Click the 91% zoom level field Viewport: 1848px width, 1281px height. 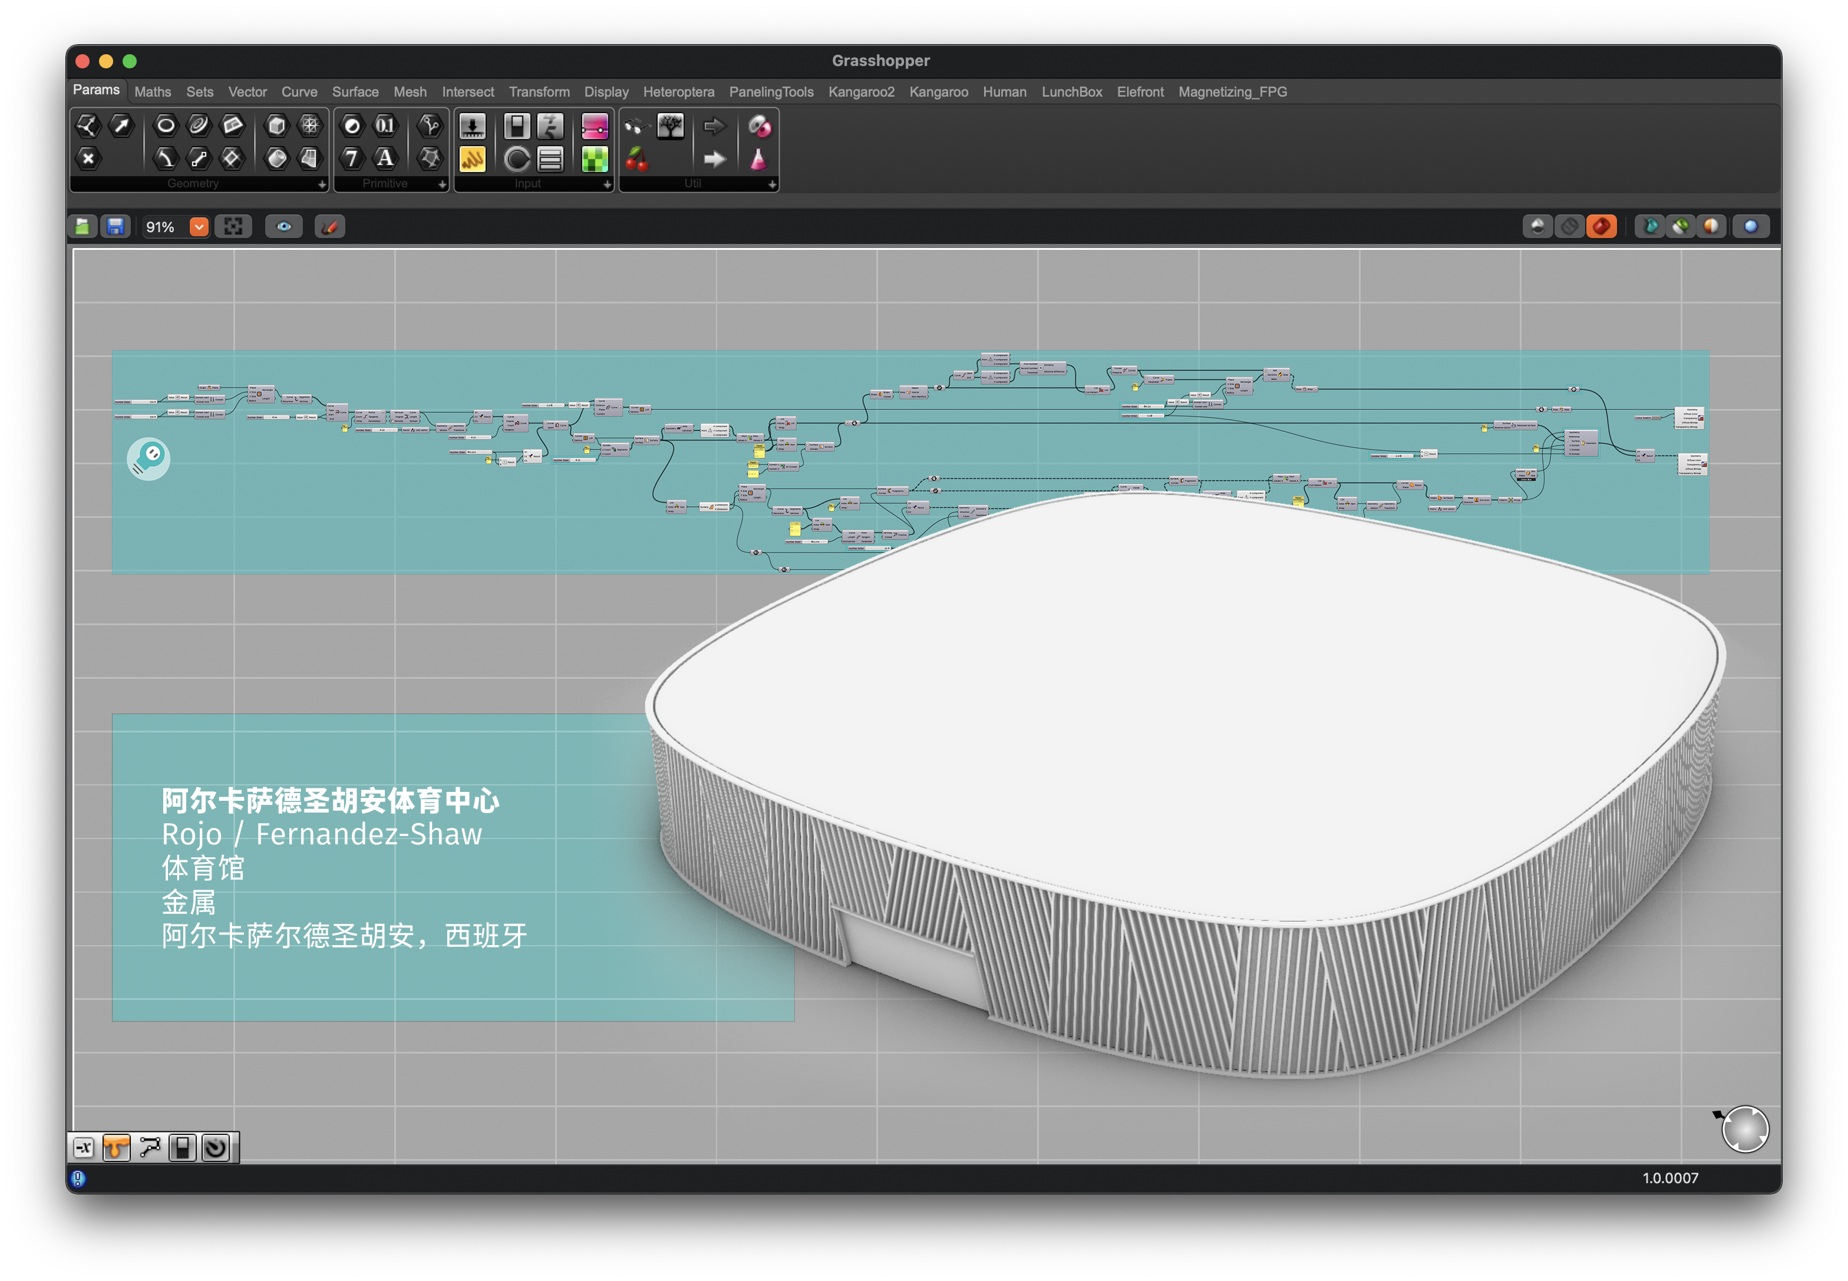[160, 227]
